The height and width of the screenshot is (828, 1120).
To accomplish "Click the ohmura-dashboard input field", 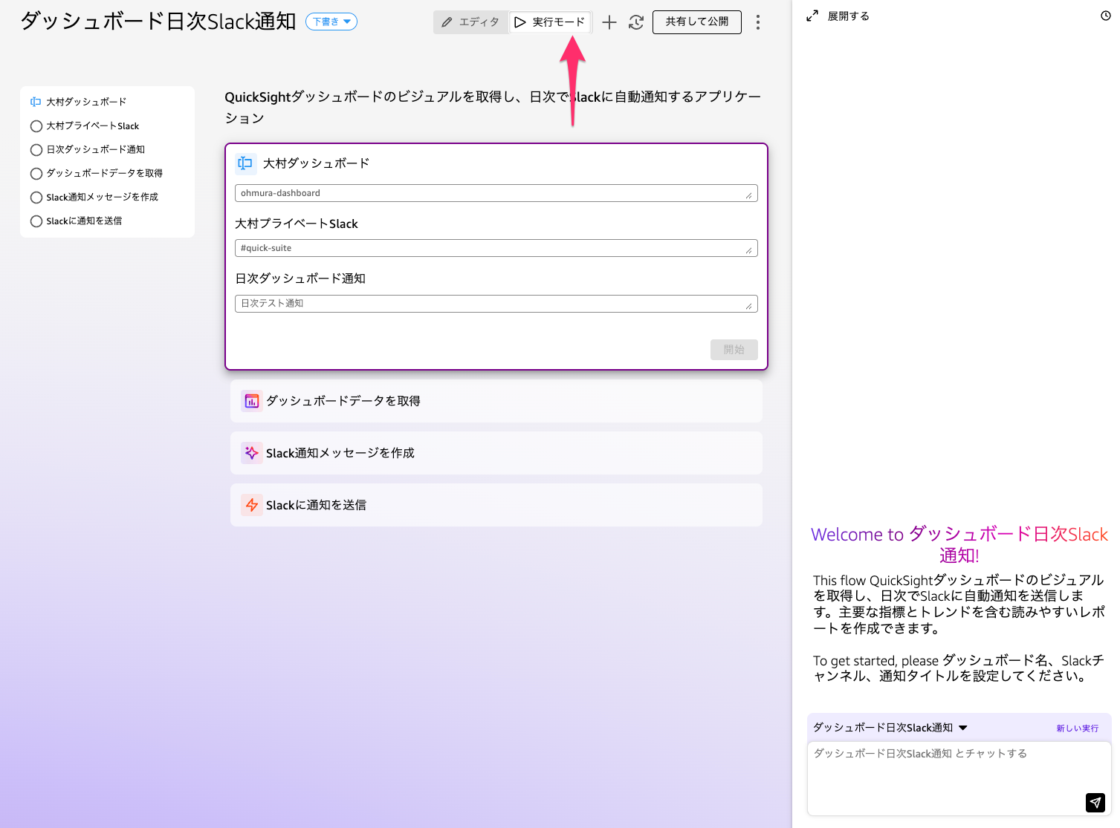I will 491,193.
